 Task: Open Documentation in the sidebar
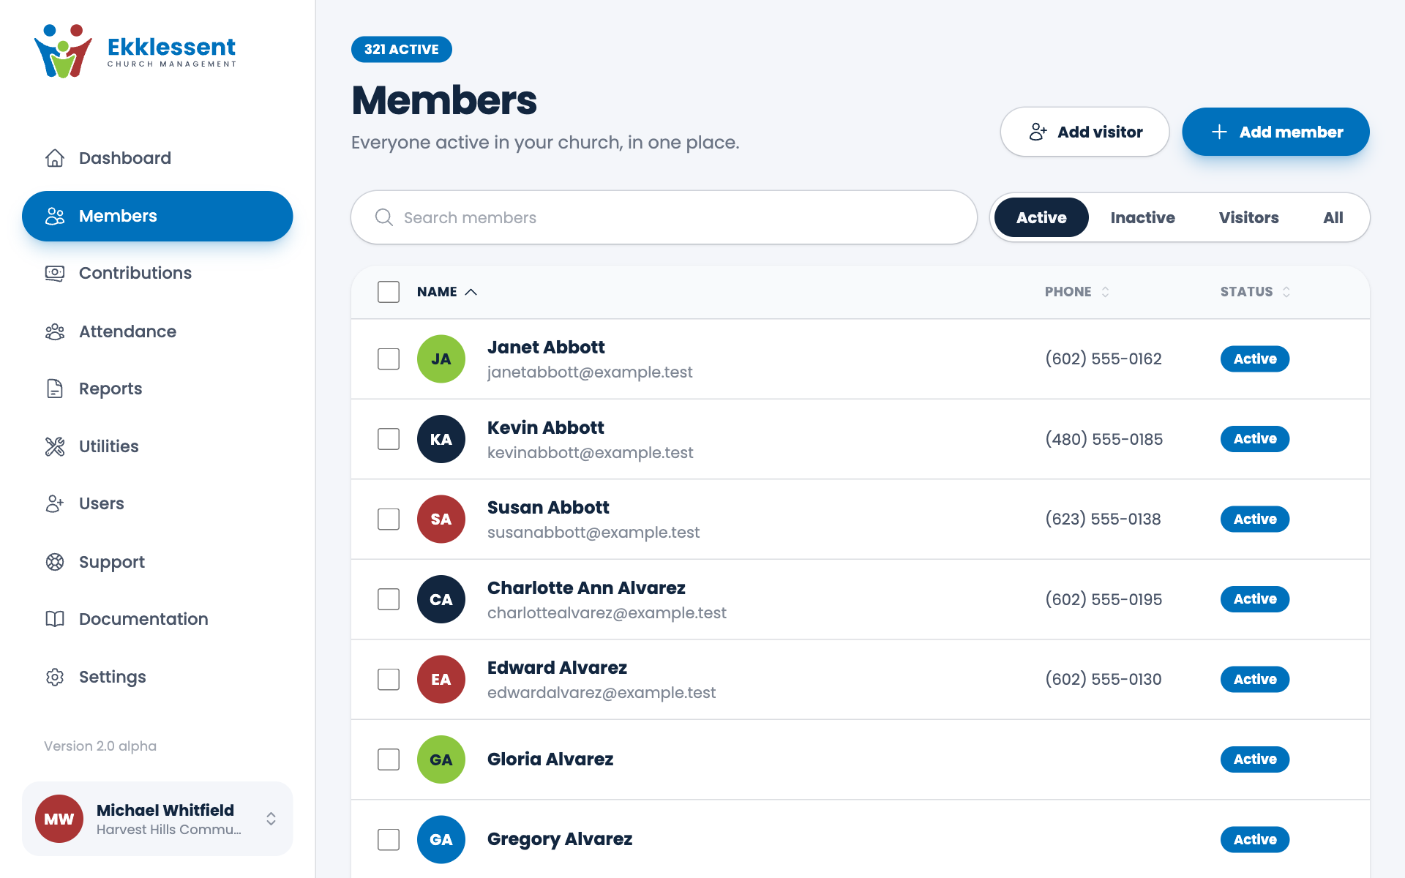[x=157, y=619]
